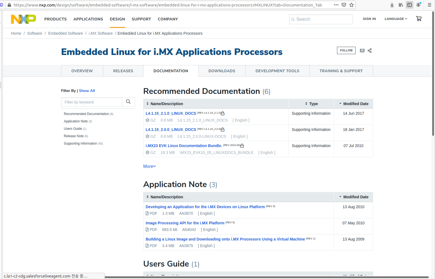Image resolution: width=435 pixels, height=279 pixels.
Task: Filter by Supporting Information category
Action: click(x=83, y=143)
